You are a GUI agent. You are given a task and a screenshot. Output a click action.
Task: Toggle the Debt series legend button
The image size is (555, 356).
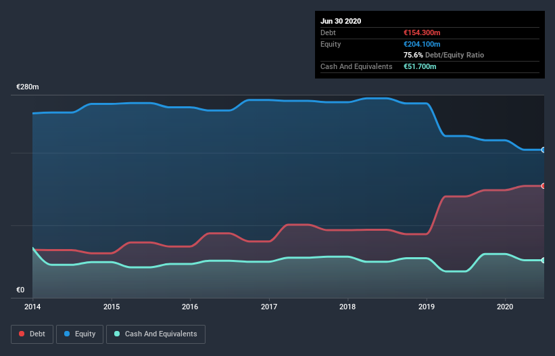[32, 334]
